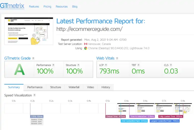194x130 pixels.
Task: Click the Performance 100% value
Action: coord(45,71)
